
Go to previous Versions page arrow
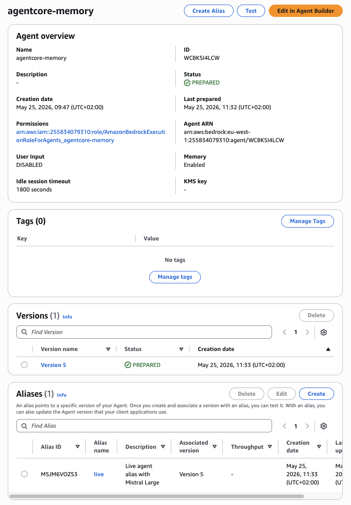click(284, 332)
